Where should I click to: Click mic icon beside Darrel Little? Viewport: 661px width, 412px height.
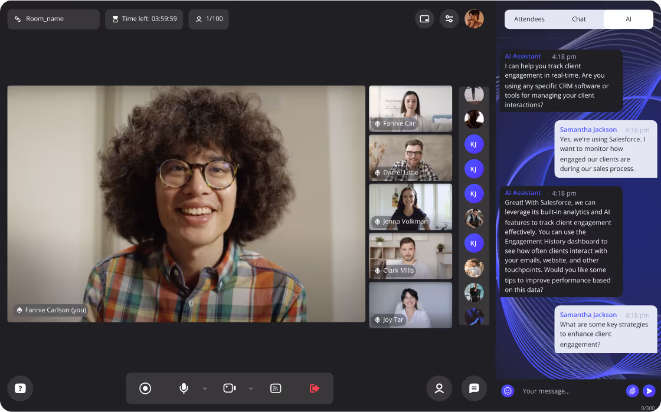(x=378, y=173)
